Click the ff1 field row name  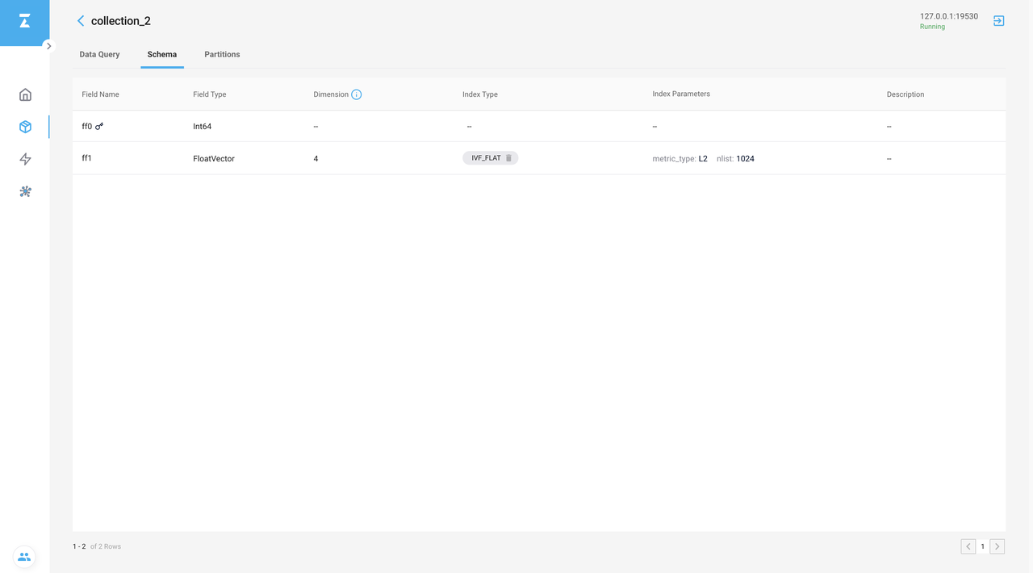point(87,158)
